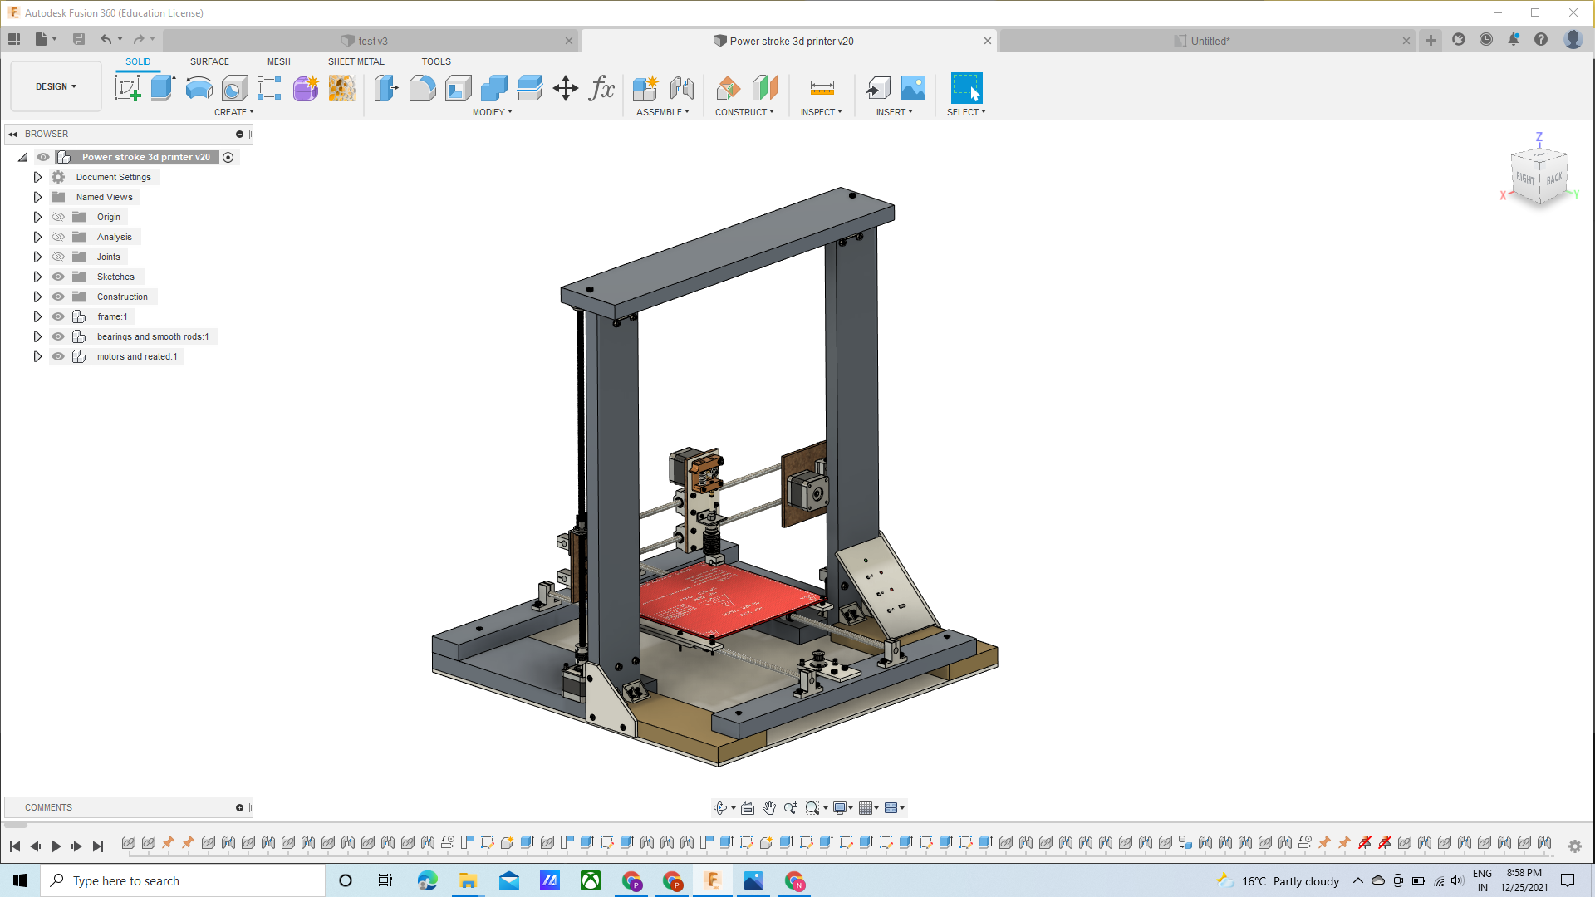Click the Joint tool in Assemble
Image resolution: width=1595 pixels, height=897 pixels.
pos(681,87)
